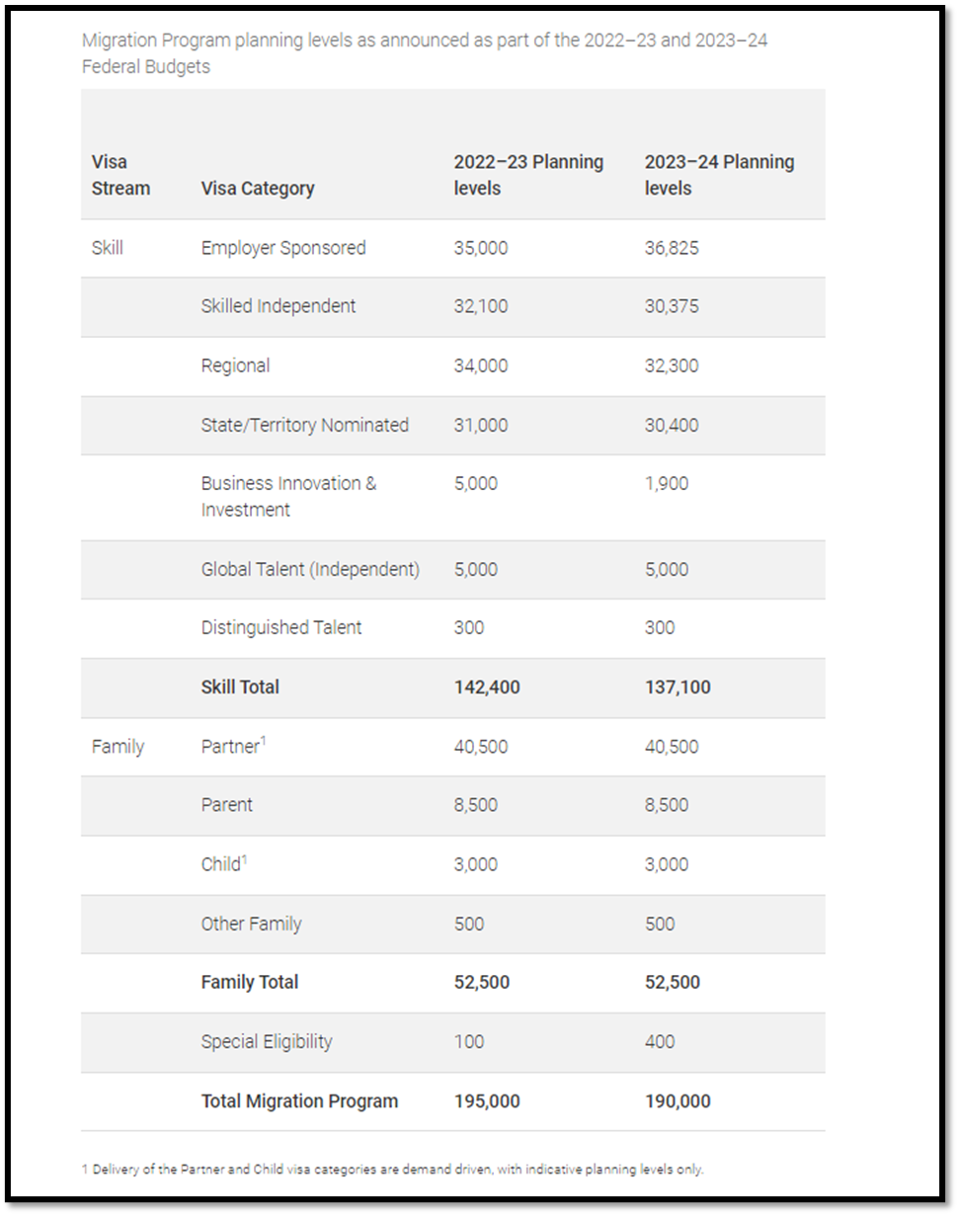Click the Visa Category column header
This screenshot has height=1215, width=958.
(258, 188)
